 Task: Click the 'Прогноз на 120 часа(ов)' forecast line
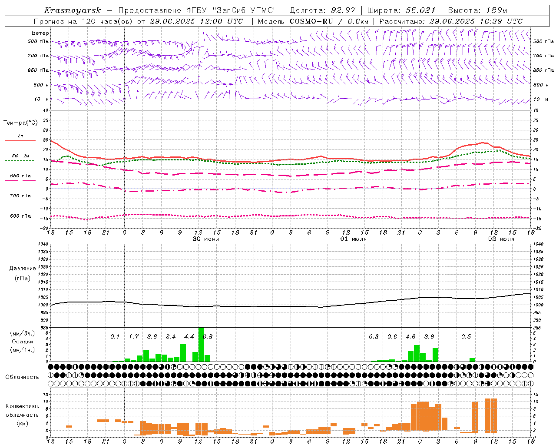[139, 21]
